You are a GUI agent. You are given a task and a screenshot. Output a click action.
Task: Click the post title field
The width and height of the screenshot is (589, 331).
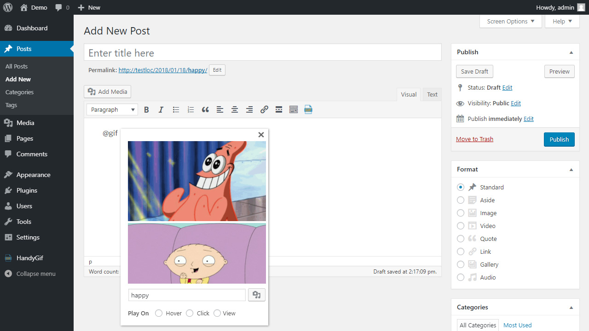[263, 53]
